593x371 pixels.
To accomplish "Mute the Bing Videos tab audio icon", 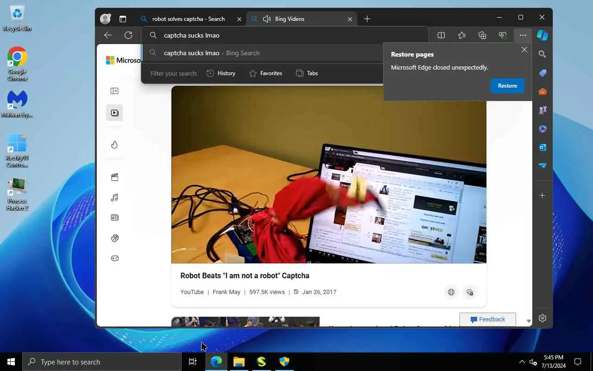I will [x=266, y=19].
